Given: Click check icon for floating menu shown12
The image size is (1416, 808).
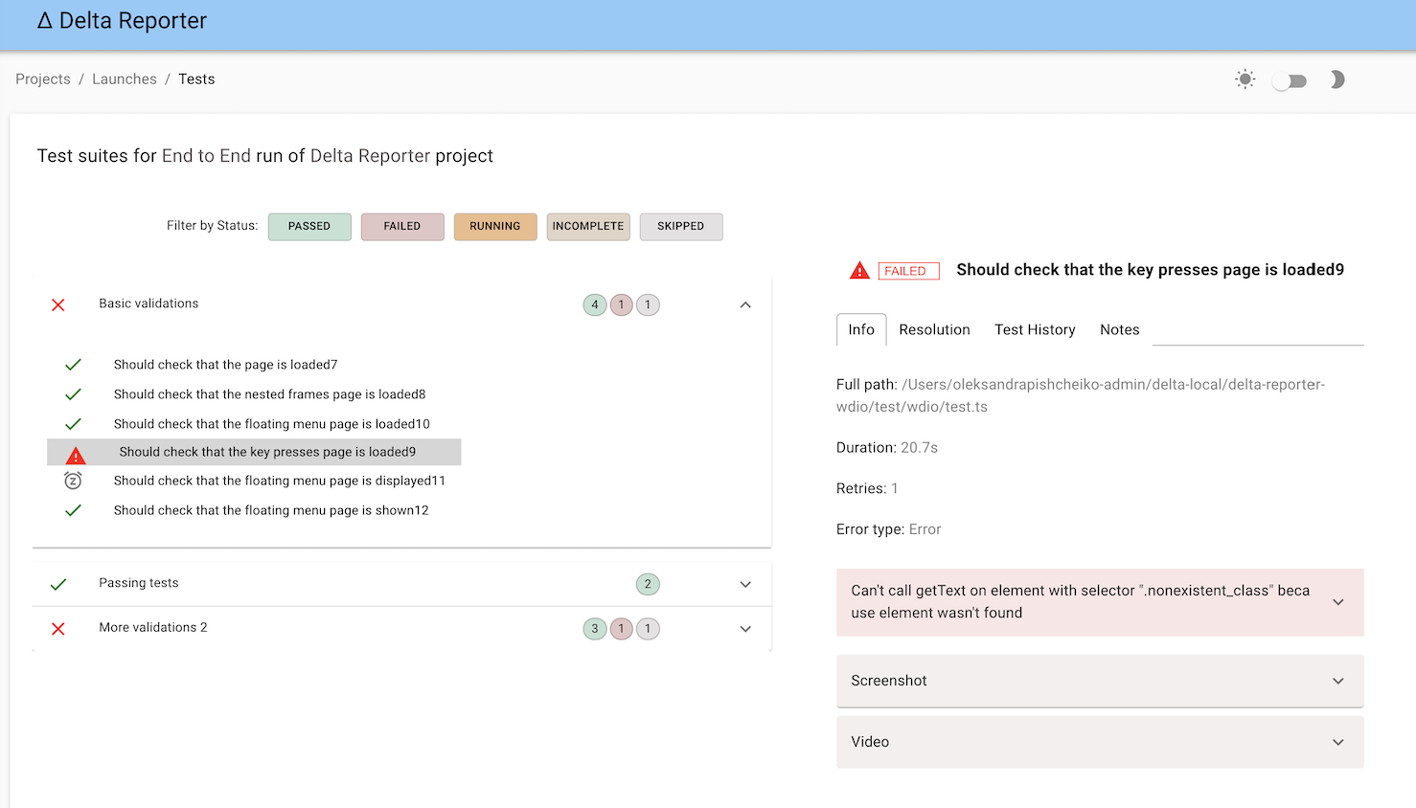Looking at the screenshot, I should click(73, 510).
